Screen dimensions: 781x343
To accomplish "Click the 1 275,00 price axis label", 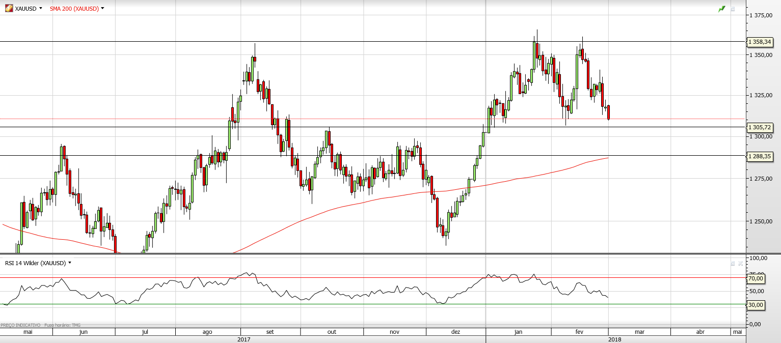I will pyautogui.click(x=761, y=179).
